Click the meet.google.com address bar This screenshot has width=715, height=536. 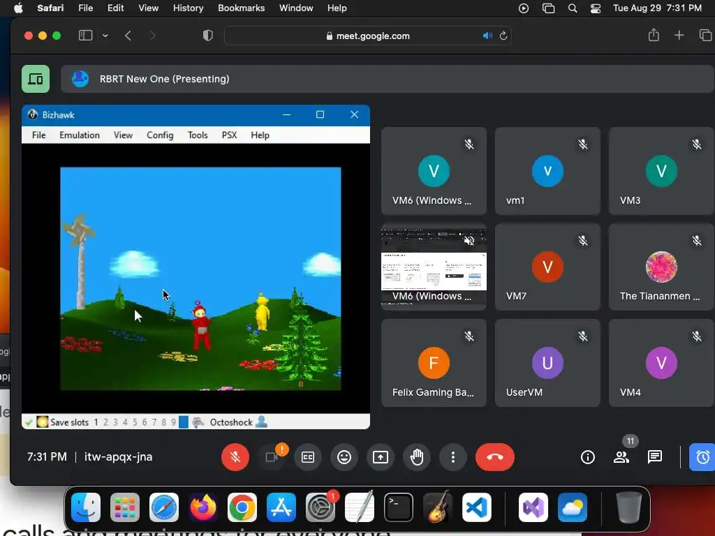(368, 36)
